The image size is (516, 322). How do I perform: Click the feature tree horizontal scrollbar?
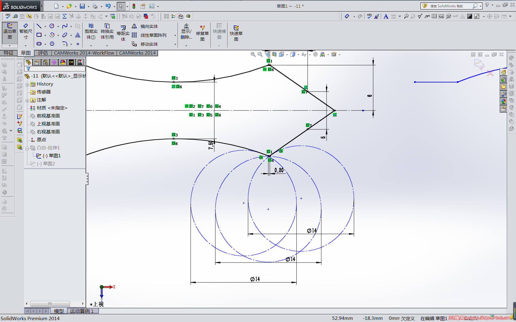[55, 304]
